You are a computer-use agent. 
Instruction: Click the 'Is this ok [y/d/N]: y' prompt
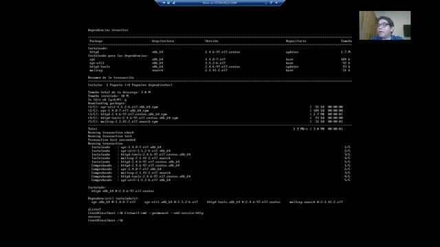click(x=107, y=99)
